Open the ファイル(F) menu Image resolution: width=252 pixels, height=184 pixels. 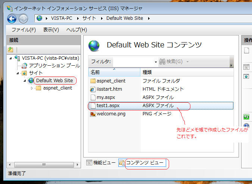[x=24, y=30]
